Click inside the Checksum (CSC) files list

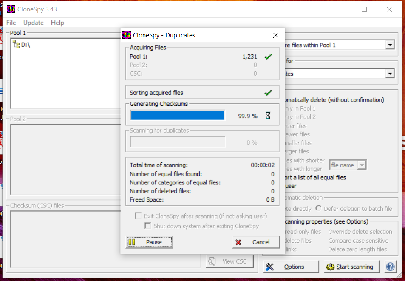(x=105, y=239)
